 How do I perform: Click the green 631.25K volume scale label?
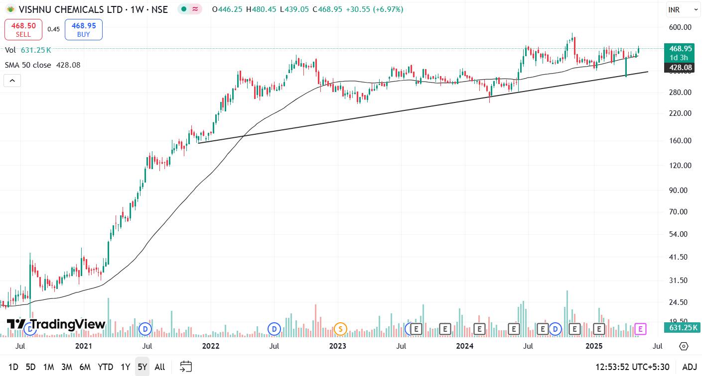tap(682, 327)
